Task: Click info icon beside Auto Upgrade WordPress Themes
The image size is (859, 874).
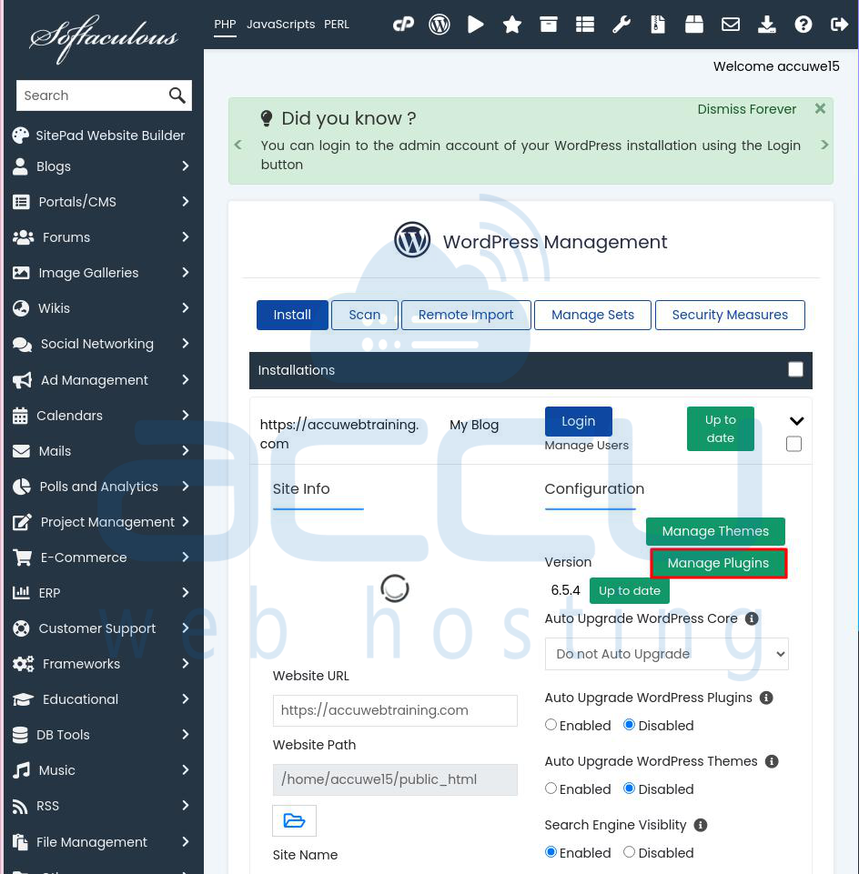Action: click(x=772, y=761)
